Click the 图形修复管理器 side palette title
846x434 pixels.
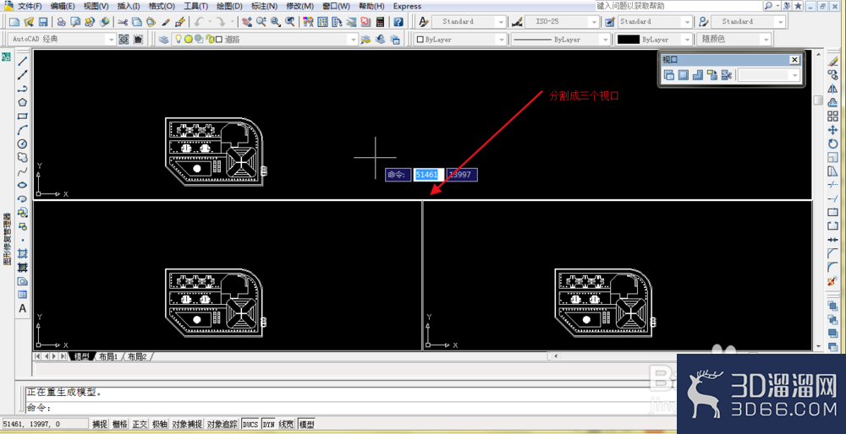(x=7, y=239)
